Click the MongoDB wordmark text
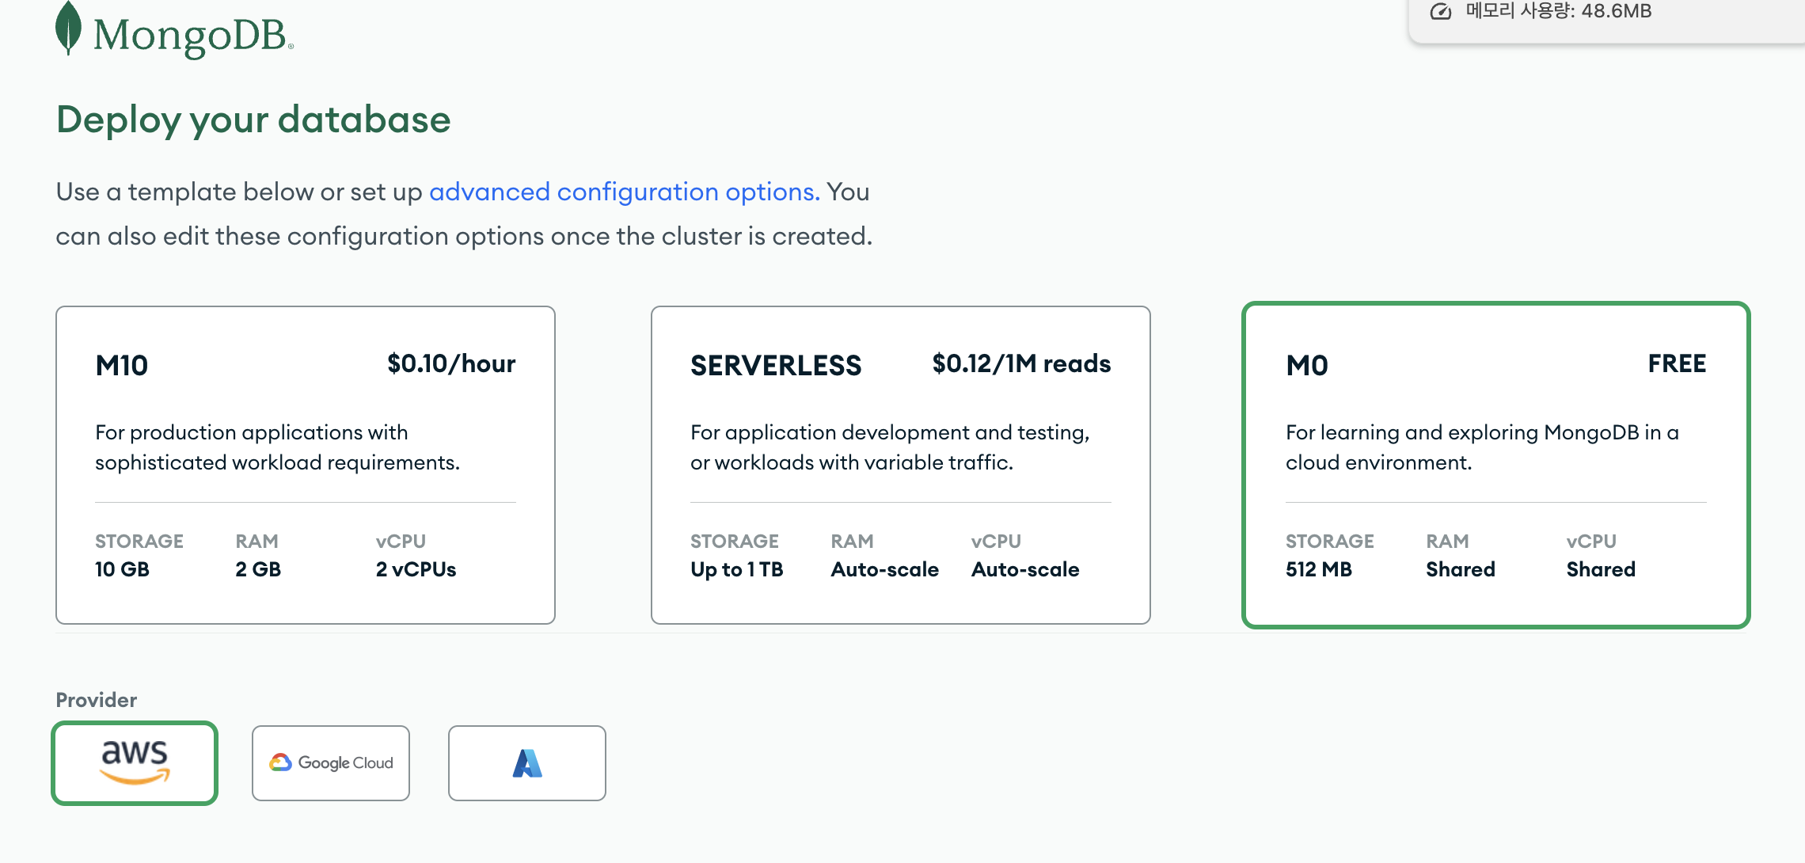The height and width of the screenshot is (863, 1805). 191,36
